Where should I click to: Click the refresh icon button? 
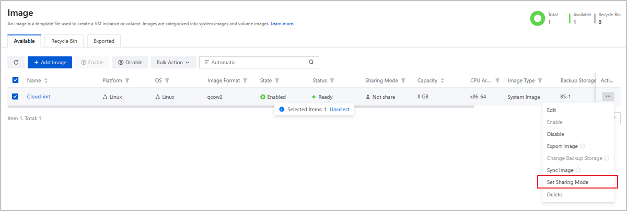pos(16,62)
